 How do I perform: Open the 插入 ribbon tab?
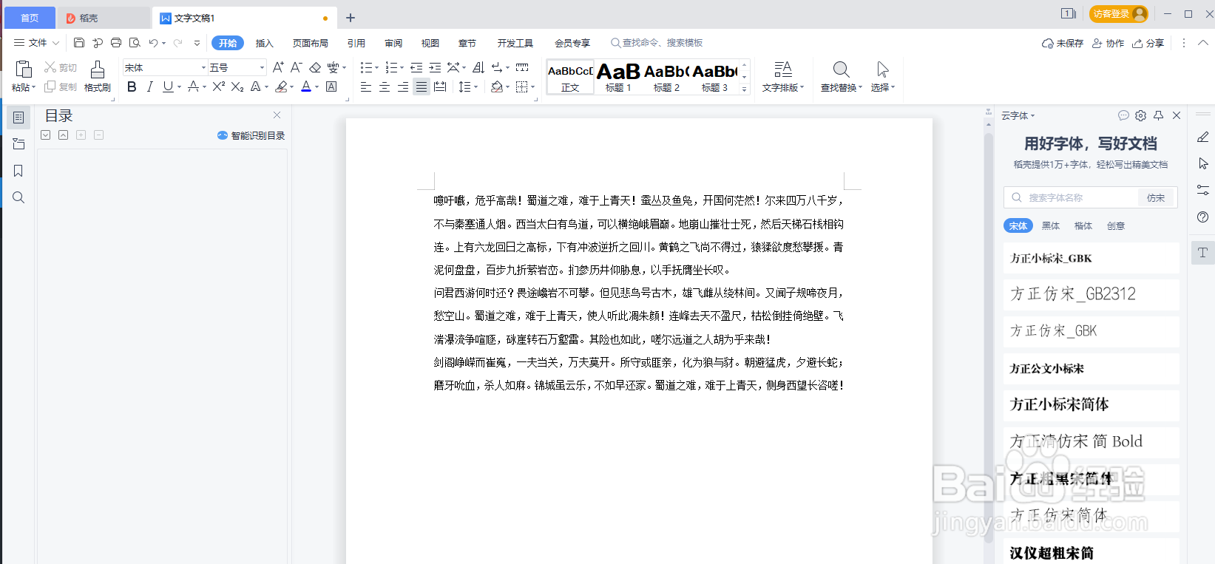265,43
